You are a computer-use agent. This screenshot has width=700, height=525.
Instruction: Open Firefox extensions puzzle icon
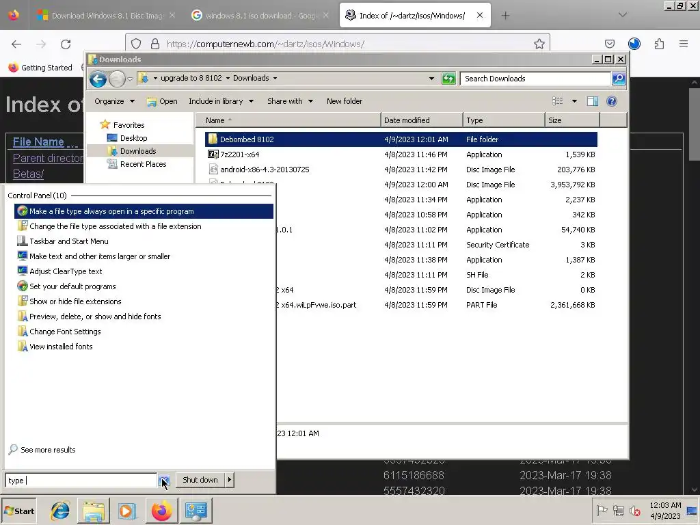tap(659, 44)
